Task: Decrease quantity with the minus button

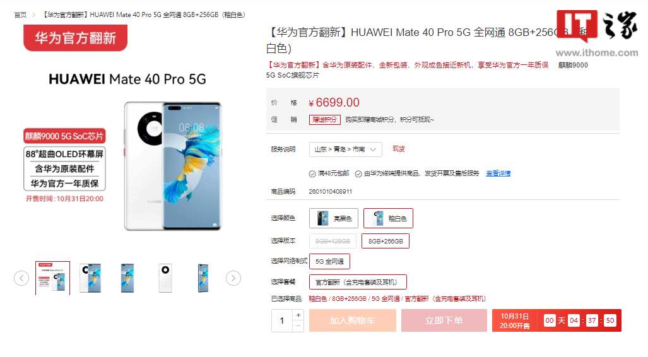Action: coord(298,327)
